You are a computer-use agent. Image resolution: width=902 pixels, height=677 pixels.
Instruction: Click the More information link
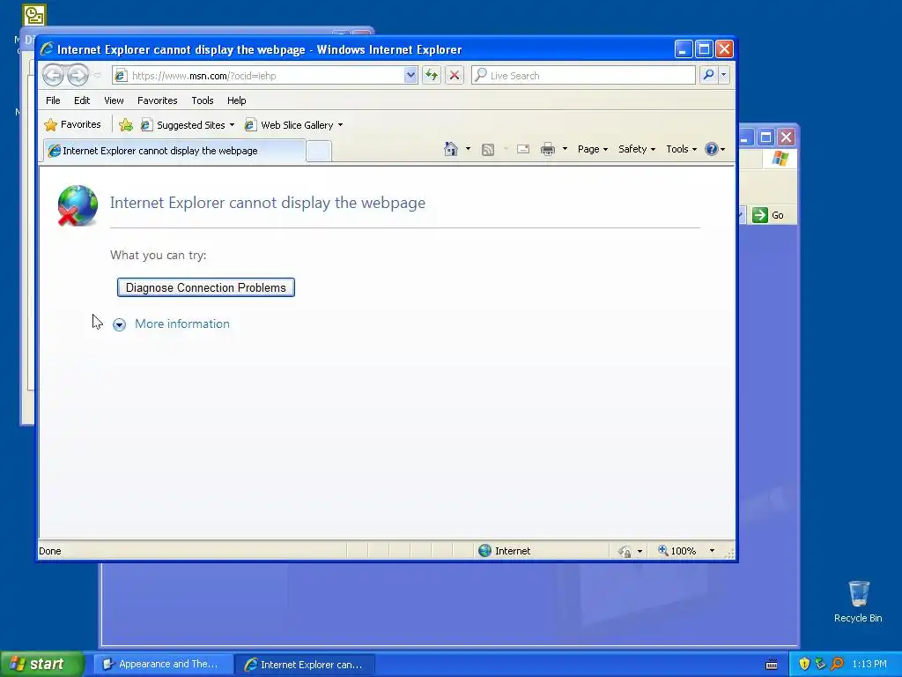(x=181, y=324)
